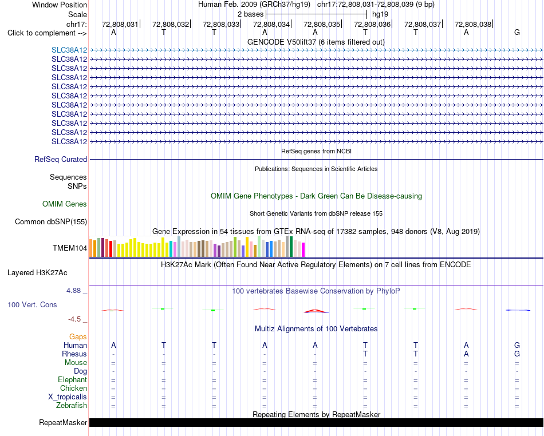Image resolution: width=544 pixels, height=436 pixels.
Task: Click the SNPs label
Action: tap(77, 186)
